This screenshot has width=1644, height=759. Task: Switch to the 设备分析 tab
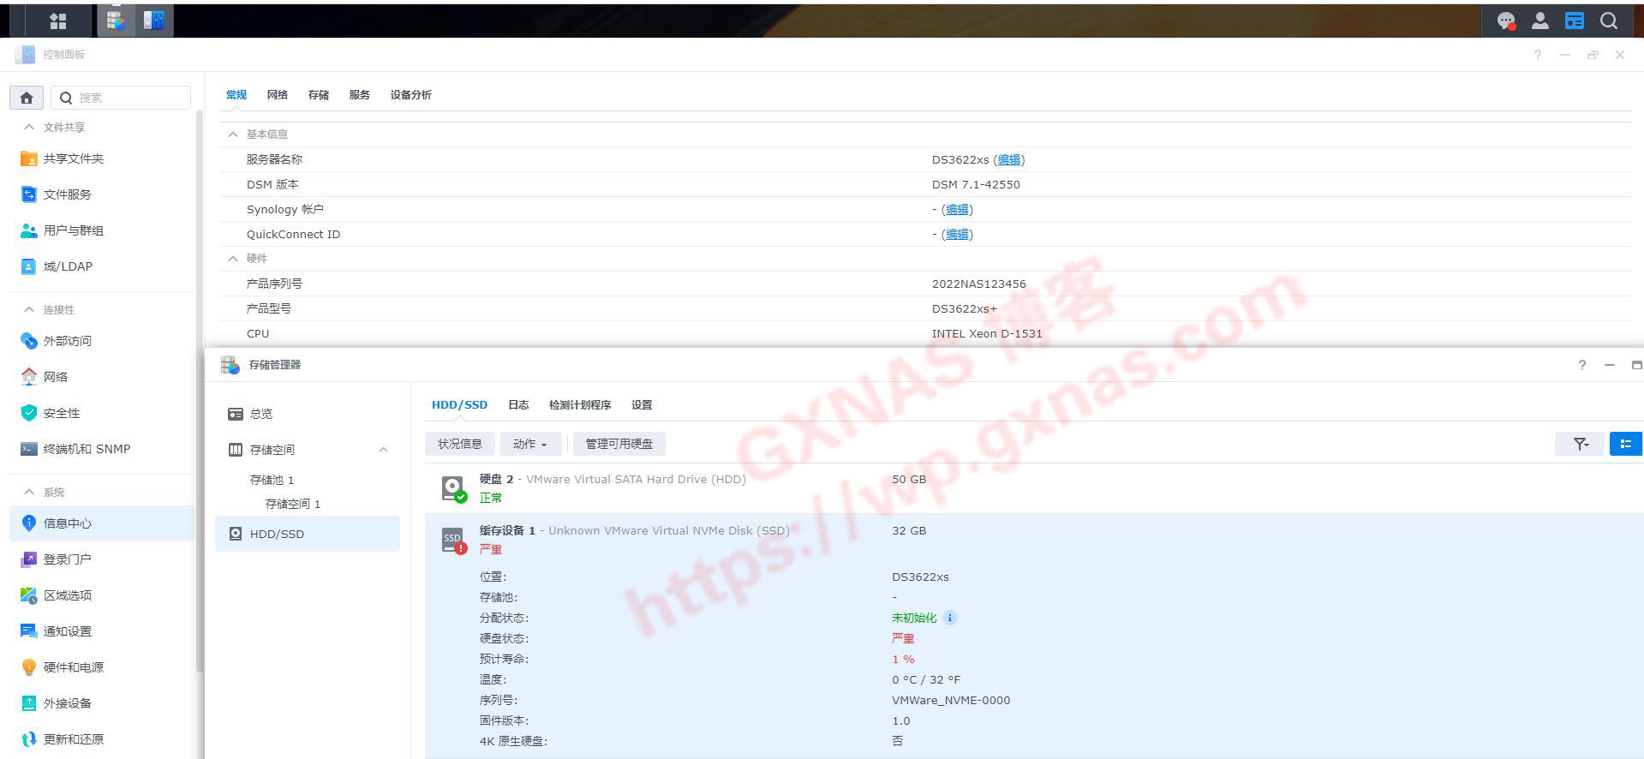coord(410,95)
